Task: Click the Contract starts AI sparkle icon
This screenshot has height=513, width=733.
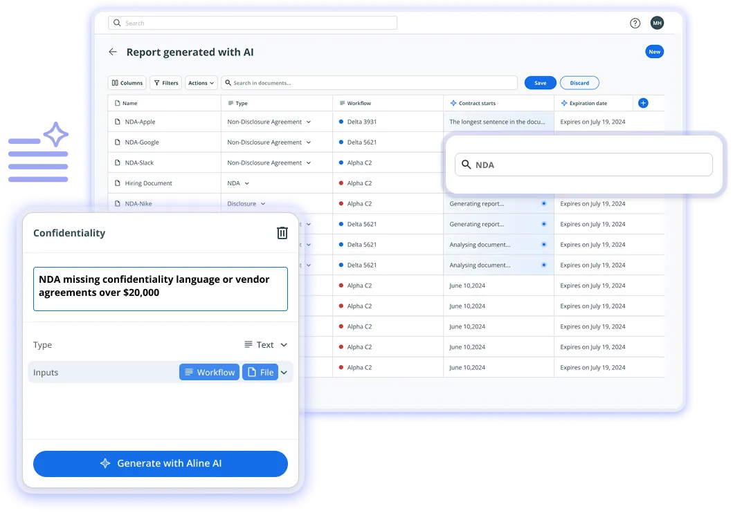Action: [453, 103]
